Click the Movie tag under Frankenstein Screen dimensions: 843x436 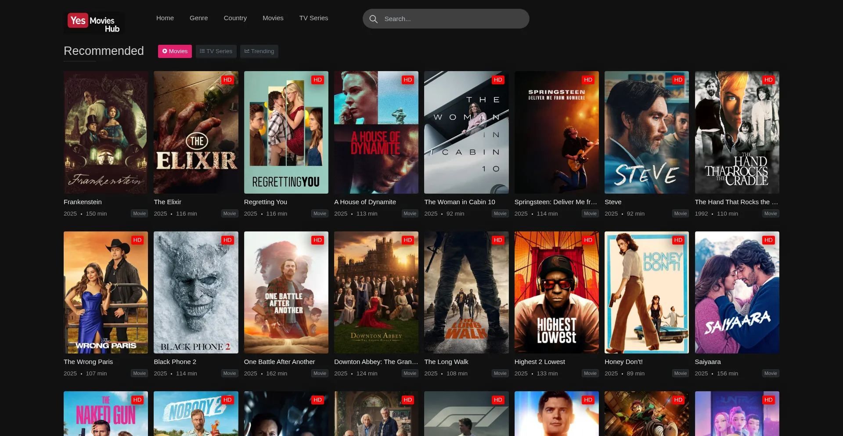(x=139, y=213)
